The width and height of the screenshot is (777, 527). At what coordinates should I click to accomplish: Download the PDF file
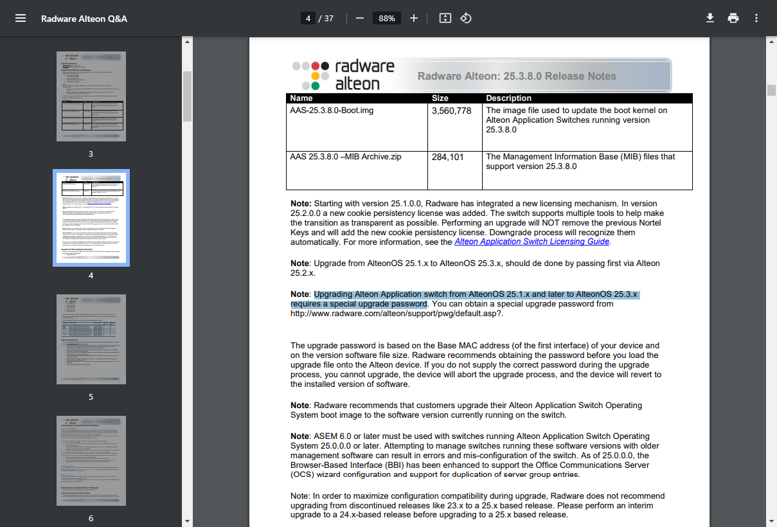click(x=710, y=18)
